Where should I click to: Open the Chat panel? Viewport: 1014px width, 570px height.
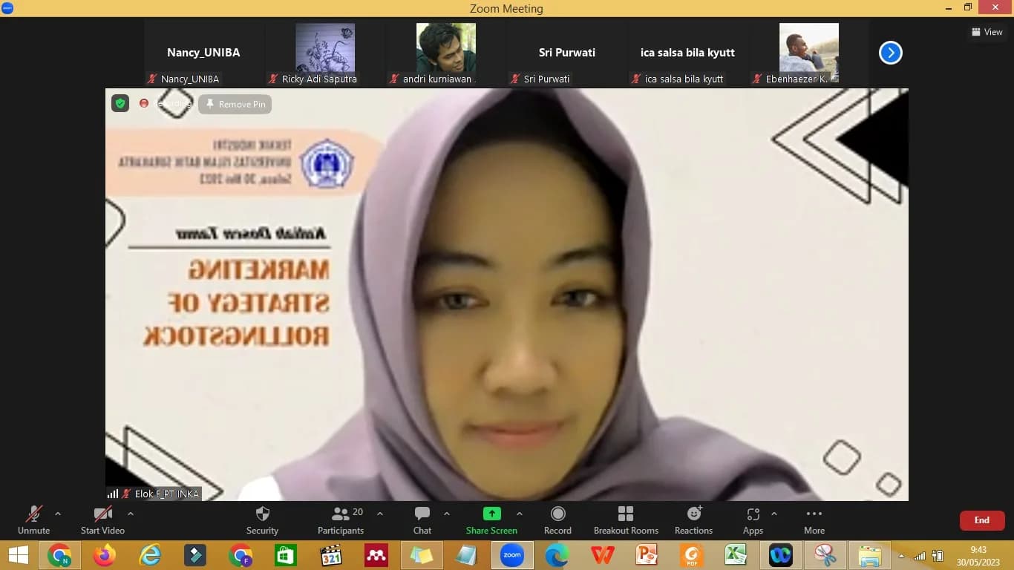[x=422, y=520]
